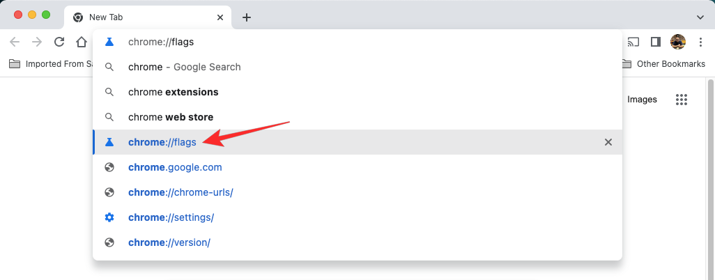This screenshot has width=715, height=280.
Task: Click the forward navigation arrow
Action: point(37,42)
